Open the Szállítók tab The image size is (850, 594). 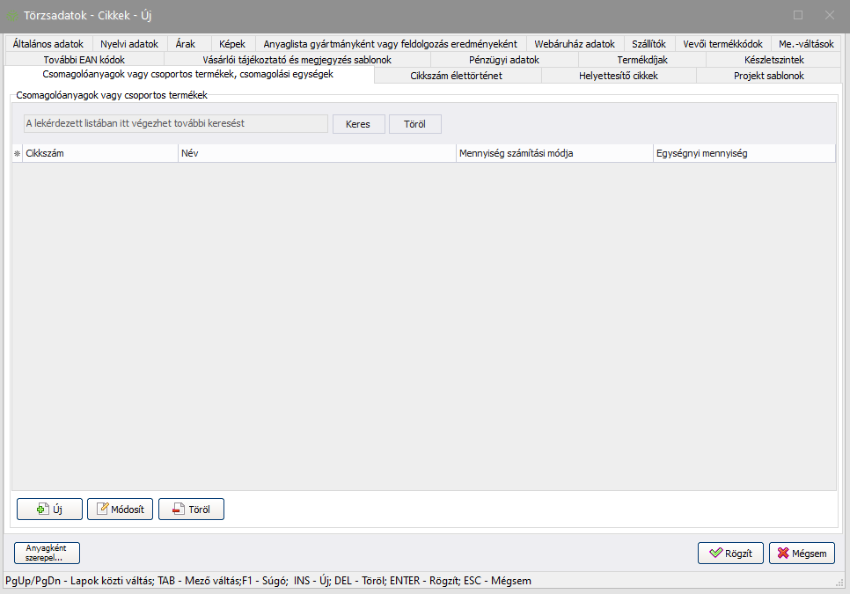(x=648, y=44)
